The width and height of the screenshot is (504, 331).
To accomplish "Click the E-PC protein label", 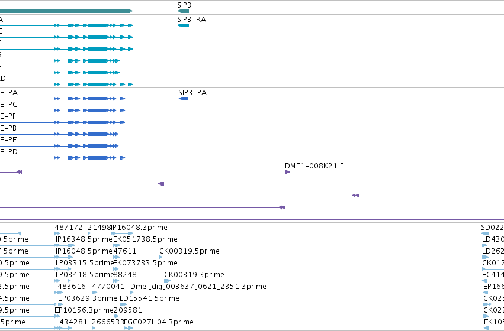I will [x=9, y=105].
